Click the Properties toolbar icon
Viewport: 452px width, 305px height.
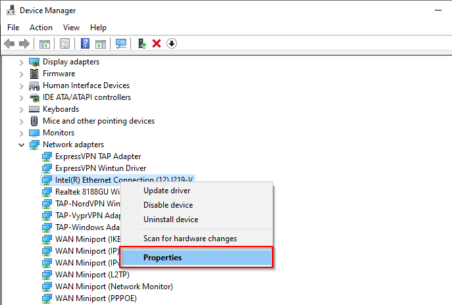pyautogui.click(x=64, y=43)
